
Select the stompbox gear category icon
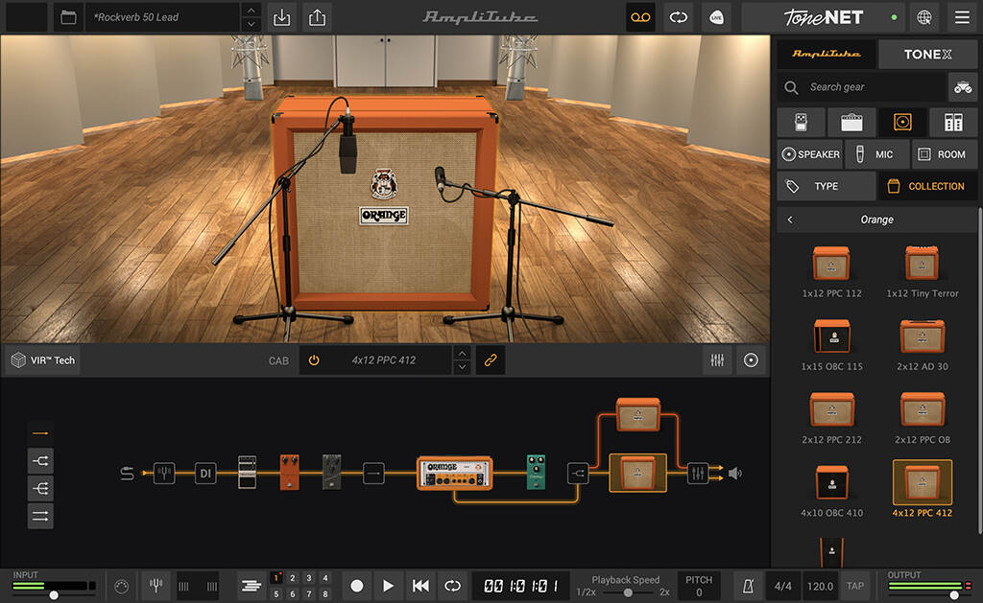801,122
